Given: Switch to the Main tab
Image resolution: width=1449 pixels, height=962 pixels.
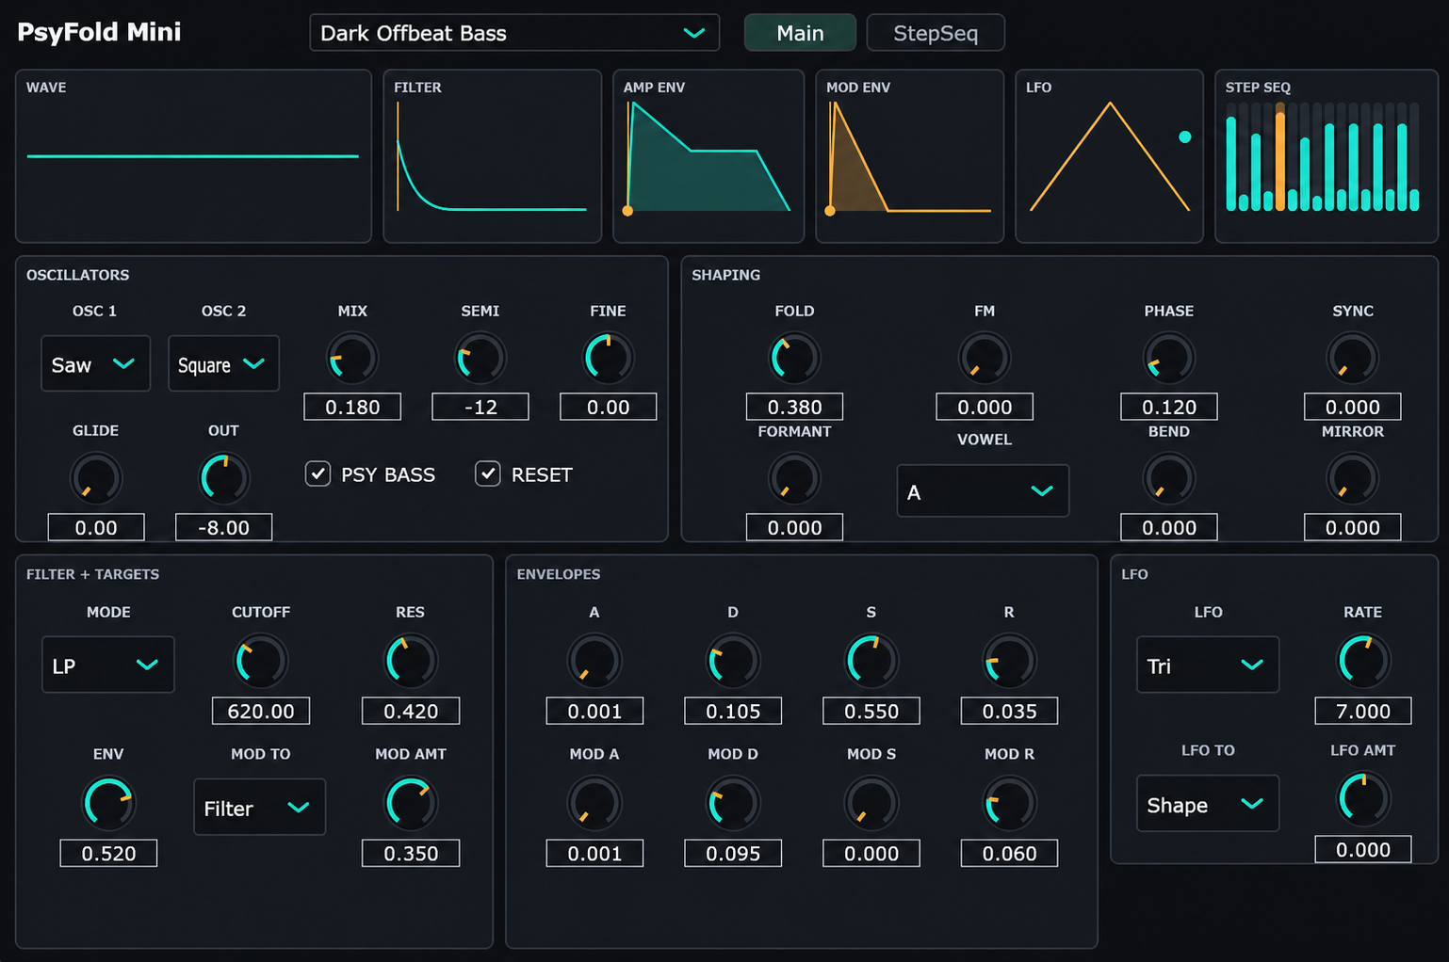Looking at the screenshot, I should coord(800,33).
